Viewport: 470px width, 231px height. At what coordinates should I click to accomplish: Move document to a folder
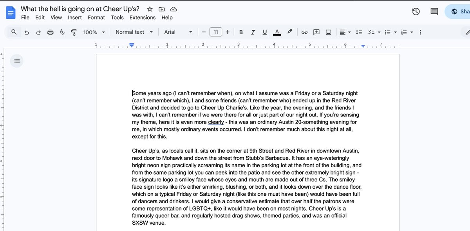[x=162, y=9]
